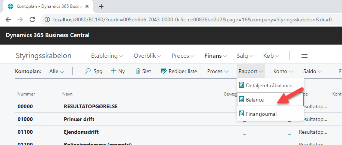The width and height of the screenshot is (342, 145).
Task: Open a new browser tab
Action: pyautogui.click(x=101, y=6)
